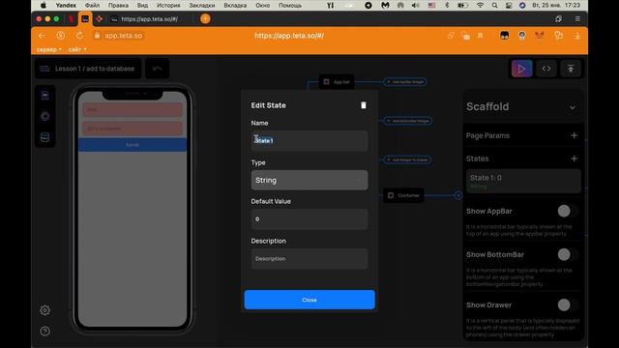Toggle the Show AppBar switch

568,211
